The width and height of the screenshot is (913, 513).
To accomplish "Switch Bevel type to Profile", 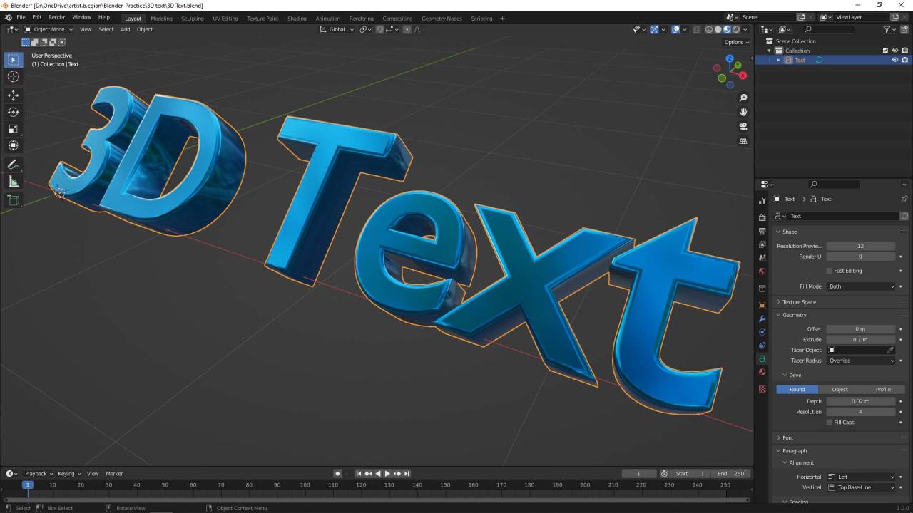I will click(883, 389).
